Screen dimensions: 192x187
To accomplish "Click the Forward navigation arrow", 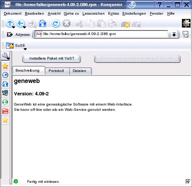I will click(32, 23).
